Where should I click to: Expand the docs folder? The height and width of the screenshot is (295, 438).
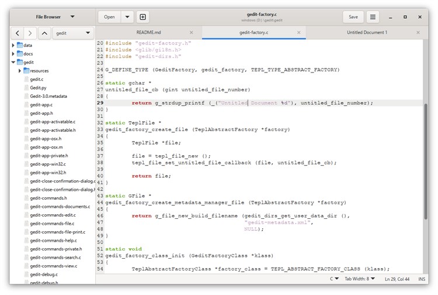pyautogui.click(x=13, y=53)
